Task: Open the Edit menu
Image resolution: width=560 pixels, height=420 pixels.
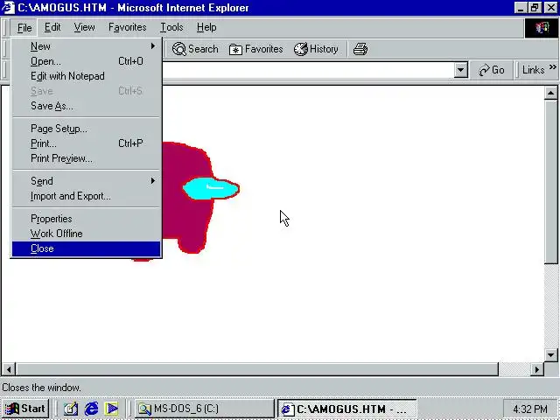Action: tap(52, 27)
